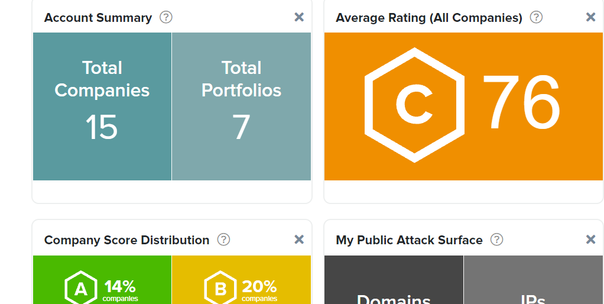604x304 pixels.
Task: Click the help icon beside Account Summary
Action: [x=166, y=17]
